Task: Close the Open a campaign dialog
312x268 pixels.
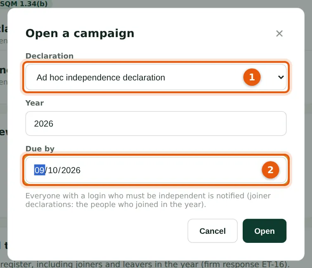Action: click(x=279, y=33)
